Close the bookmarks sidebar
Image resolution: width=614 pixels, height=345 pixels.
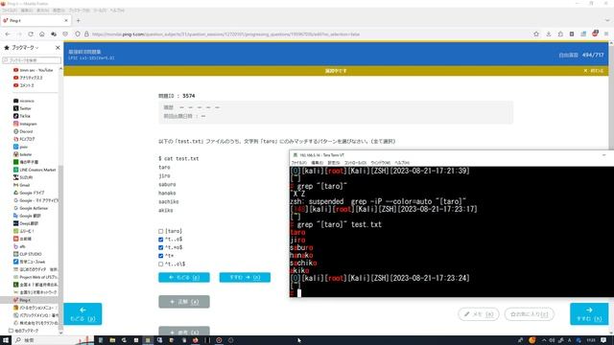coord(58,47)
